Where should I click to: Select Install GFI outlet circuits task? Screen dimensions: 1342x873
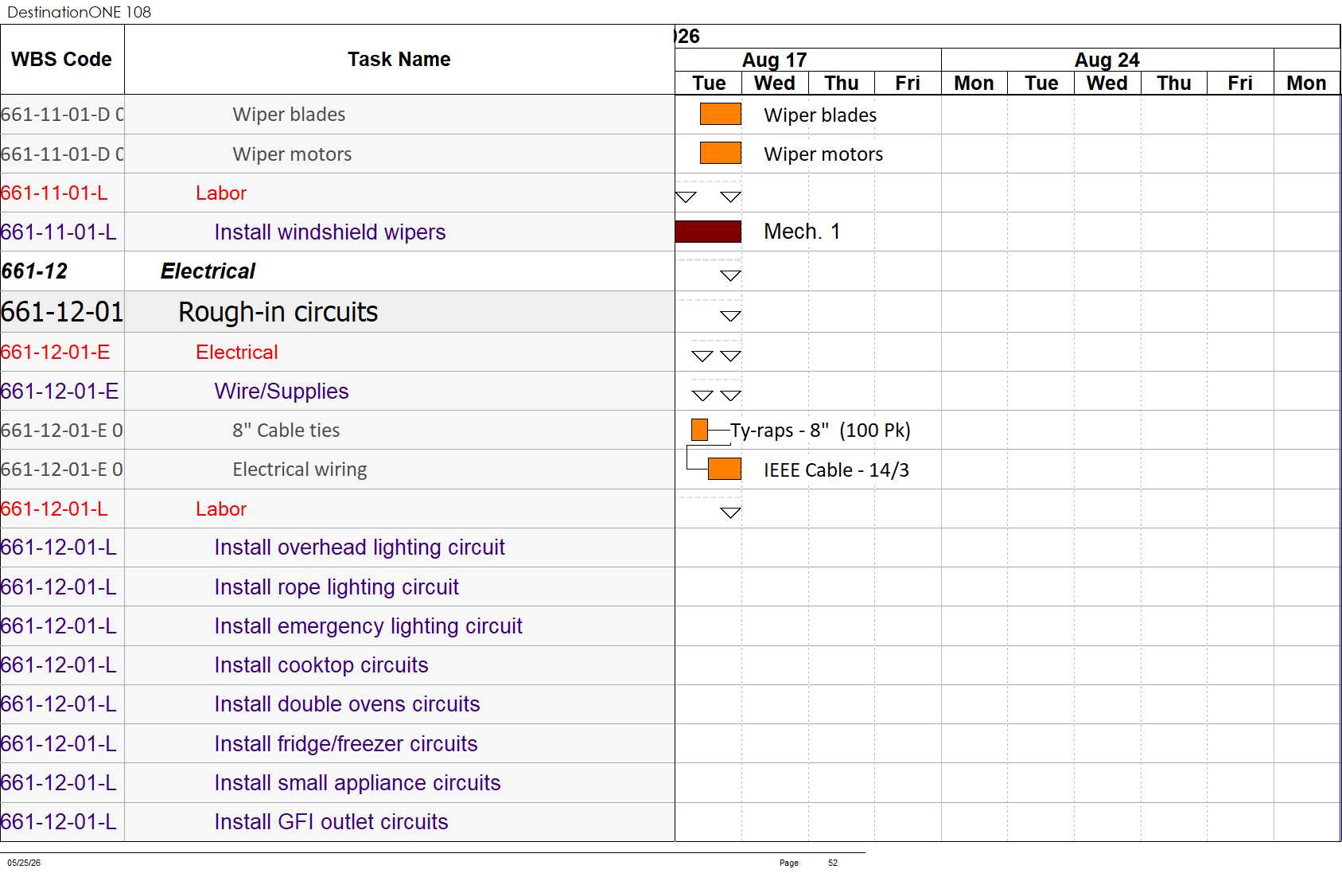click(337, 822)
